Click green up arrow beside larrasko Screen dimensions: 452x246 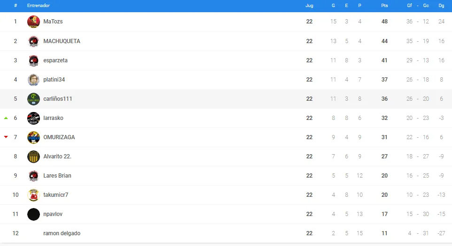pyautogui.click(x=6, y=118)
